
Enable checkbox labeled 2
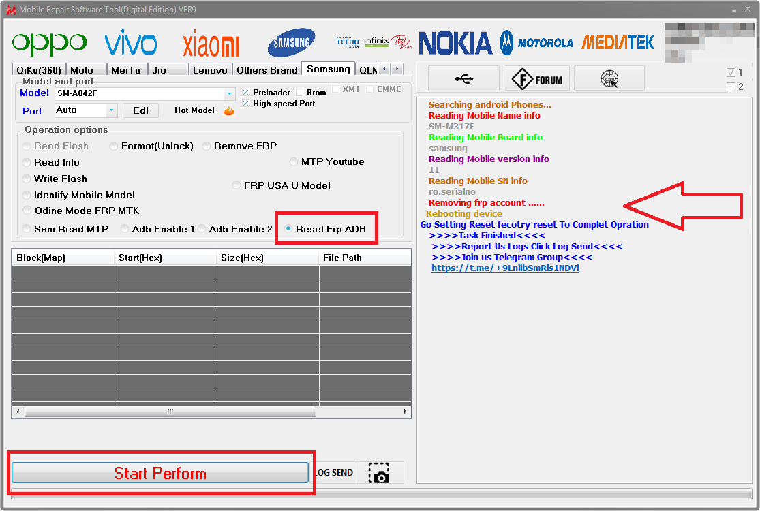coord(731,87)
